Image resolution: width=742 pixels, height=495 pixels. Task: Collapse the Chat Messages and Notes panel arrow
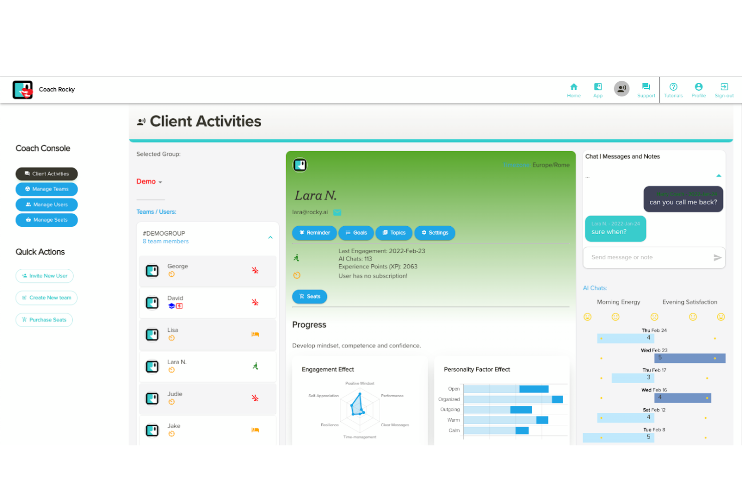(718, 176)
